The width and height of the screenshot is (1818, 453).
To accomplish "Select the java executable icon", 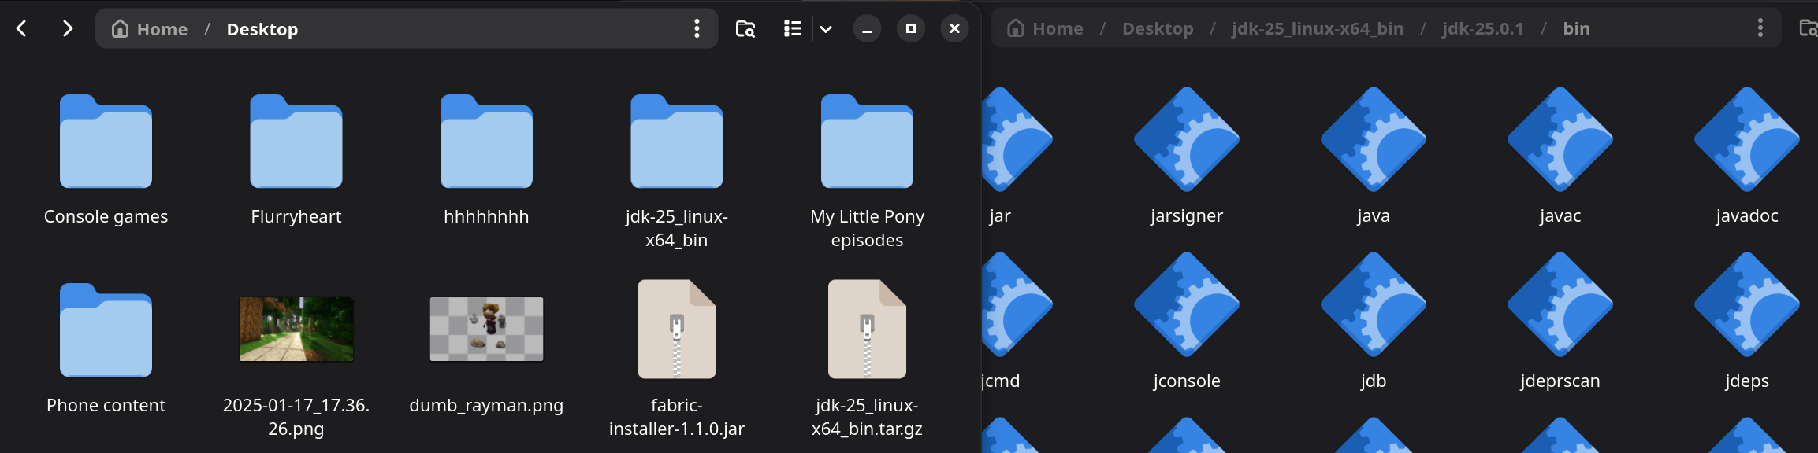I will tap(1374, 139).
